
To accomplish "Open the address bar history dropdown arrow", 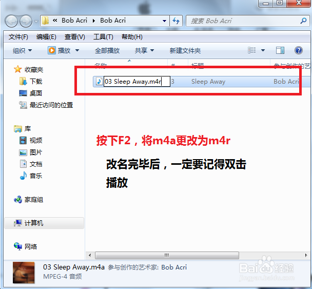I will 164,21.
